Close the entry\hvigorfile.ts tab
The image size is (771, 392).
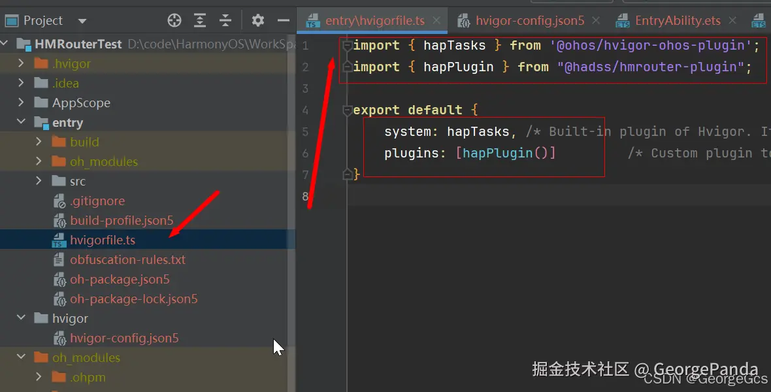[x=436, y=21]
